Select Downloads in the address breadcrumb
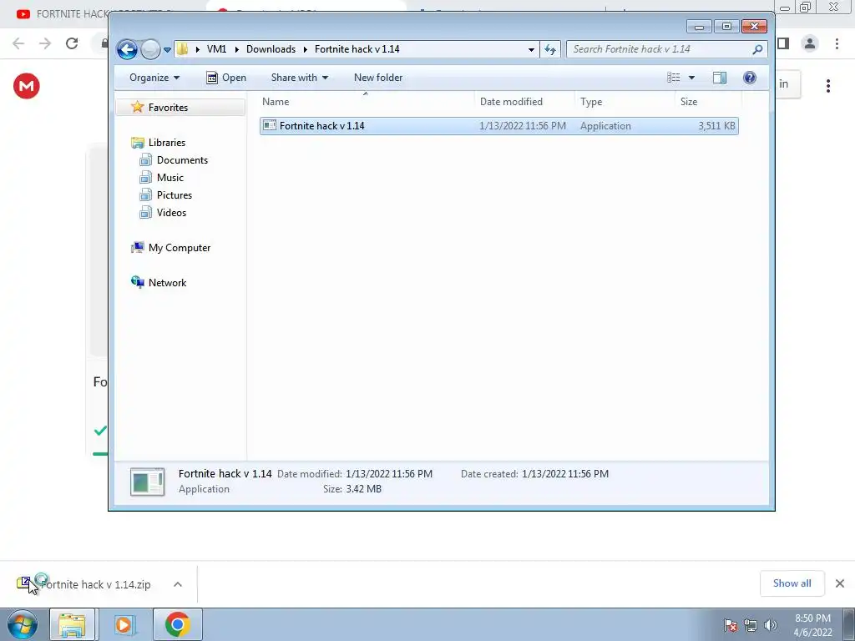855x641 pixels. click(271, 49)
